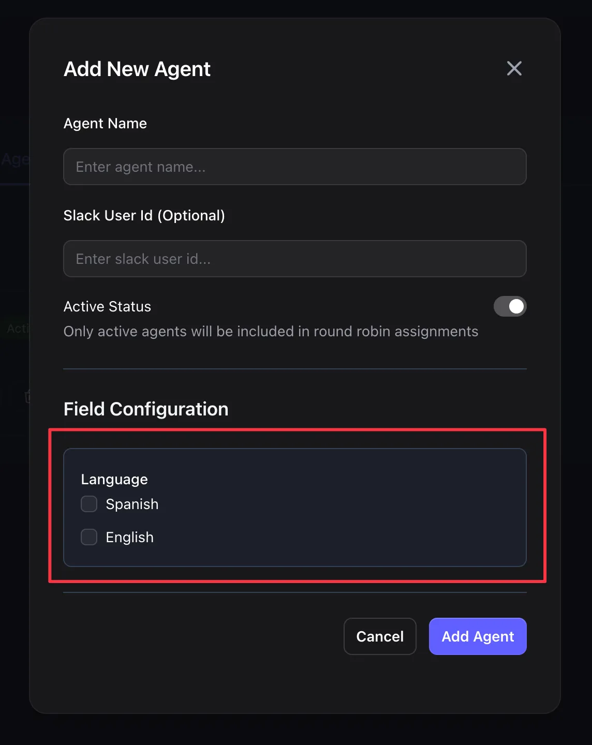
Task: Tick English under the Language group
Action: (x=88, y=537)
